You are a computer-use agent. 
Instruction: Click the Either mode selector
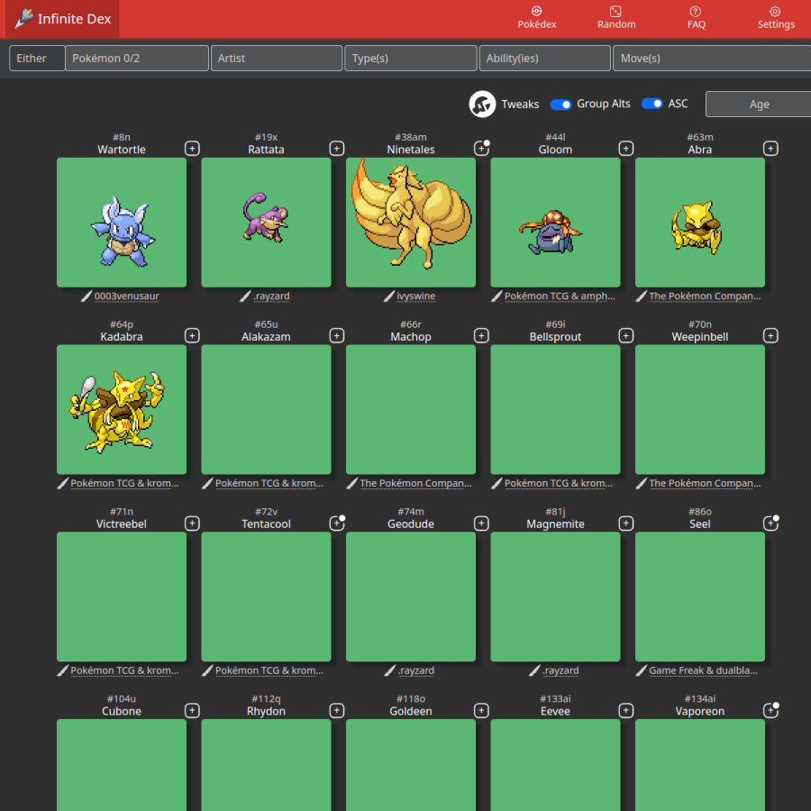pyautogui.click(x=37, y=58)
